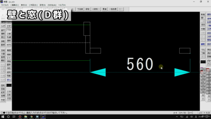Image resolution: width=211 pixels, height=119 pixels.
Task: Click the 開く open file button
Action: point(203,18)
